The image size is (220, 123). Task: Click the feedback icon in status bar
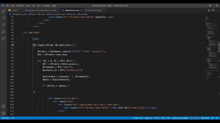[213, 118]
